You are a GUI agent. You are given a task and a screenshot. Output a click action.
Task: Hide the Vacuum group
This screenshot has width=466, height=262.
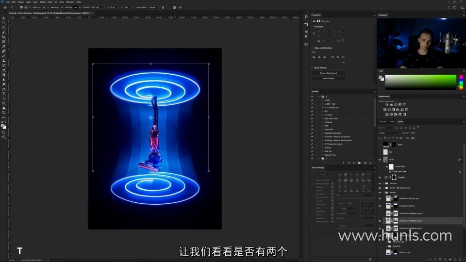pyautogui.click(x=380, y=183)
